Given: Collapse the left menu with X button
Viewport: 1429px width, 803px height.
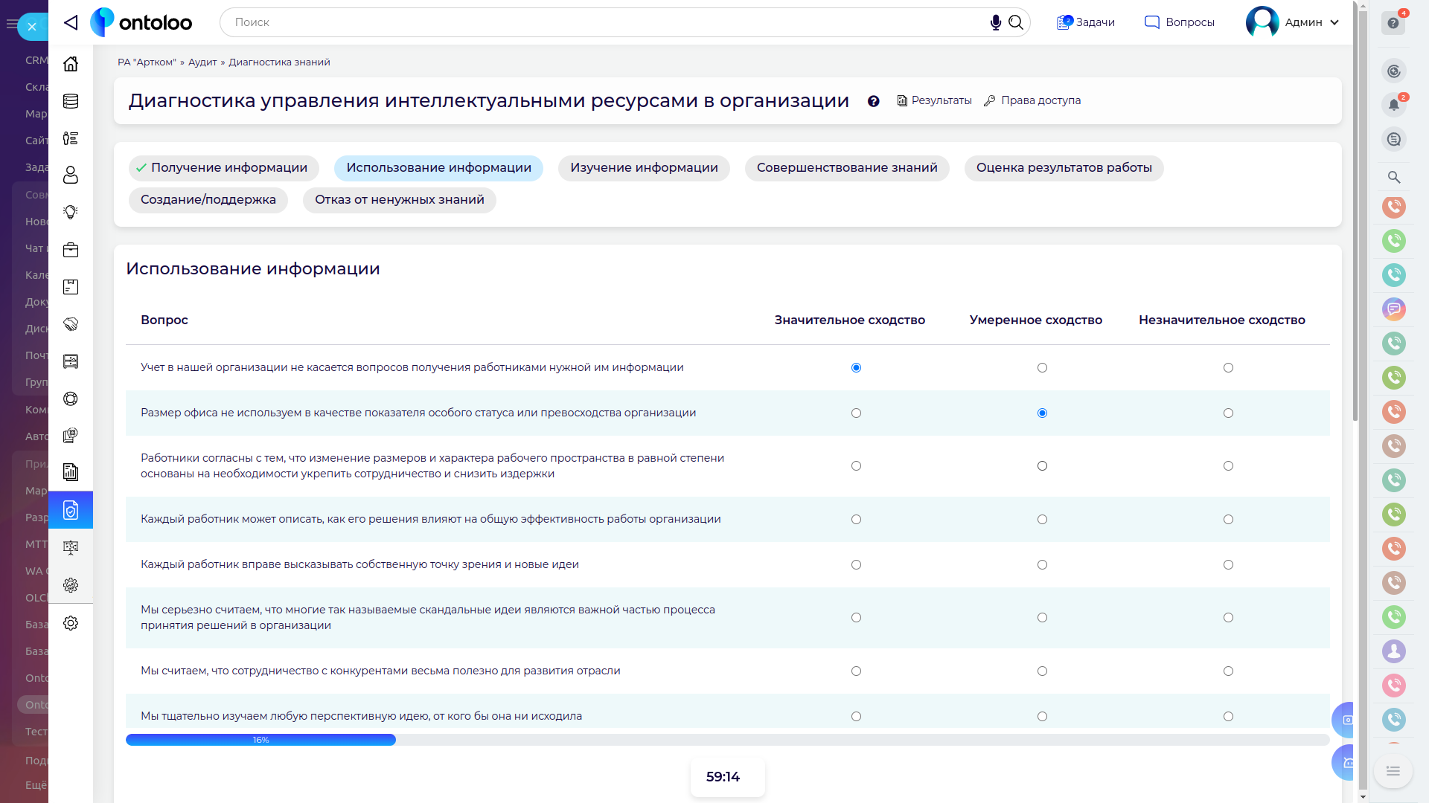Looking at the screenshot, I should click(x=32, y=27).
